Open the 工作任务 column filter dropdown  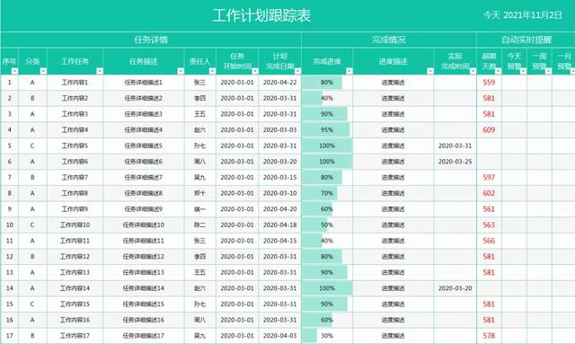coord(100,71)
